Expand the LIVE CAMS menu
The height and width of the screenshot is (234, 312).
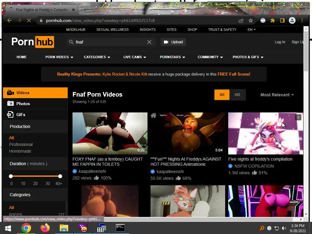point(135,57)
